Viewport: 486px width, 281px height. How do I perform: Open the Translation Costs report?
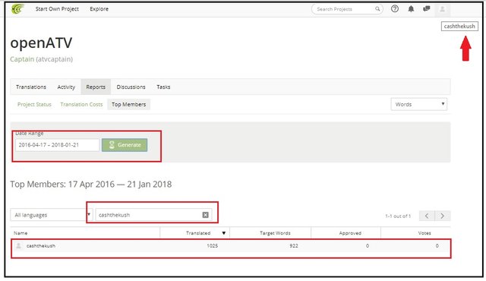81,104
